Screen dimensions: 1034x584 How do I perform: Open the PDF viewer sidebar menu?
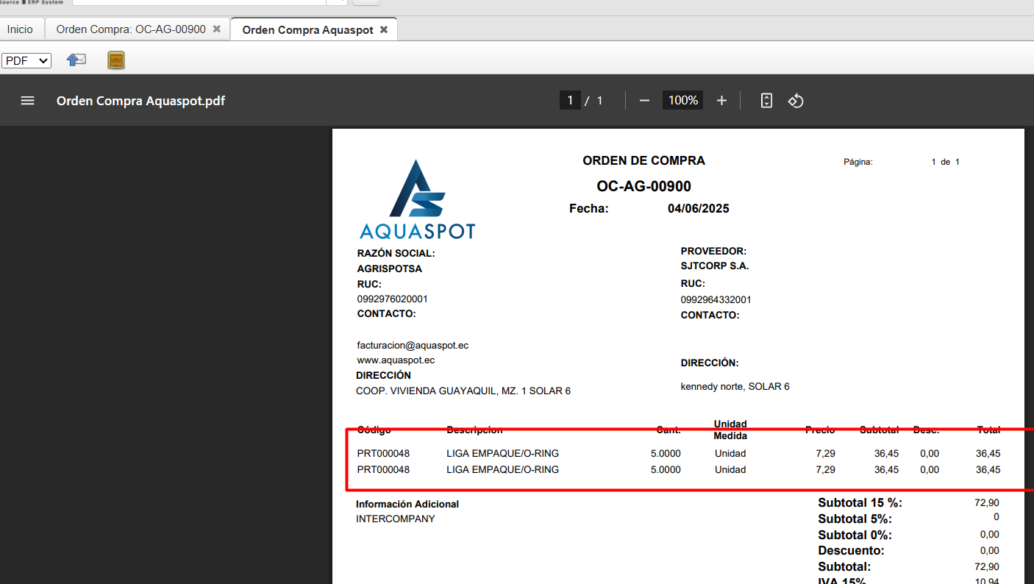[x=27, y=101]
